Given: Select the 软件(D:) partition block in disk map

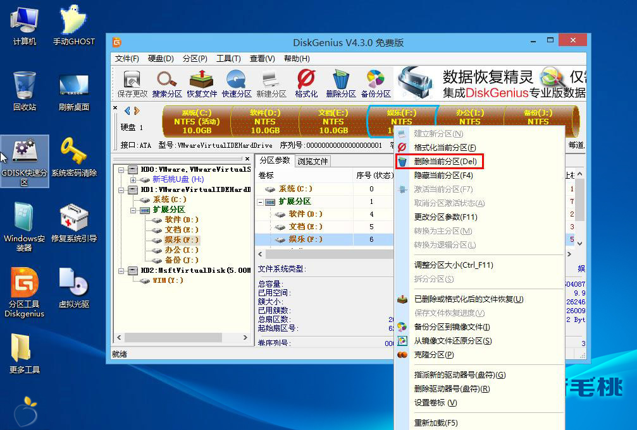Looking at the screenshot, I should (265, 121).
